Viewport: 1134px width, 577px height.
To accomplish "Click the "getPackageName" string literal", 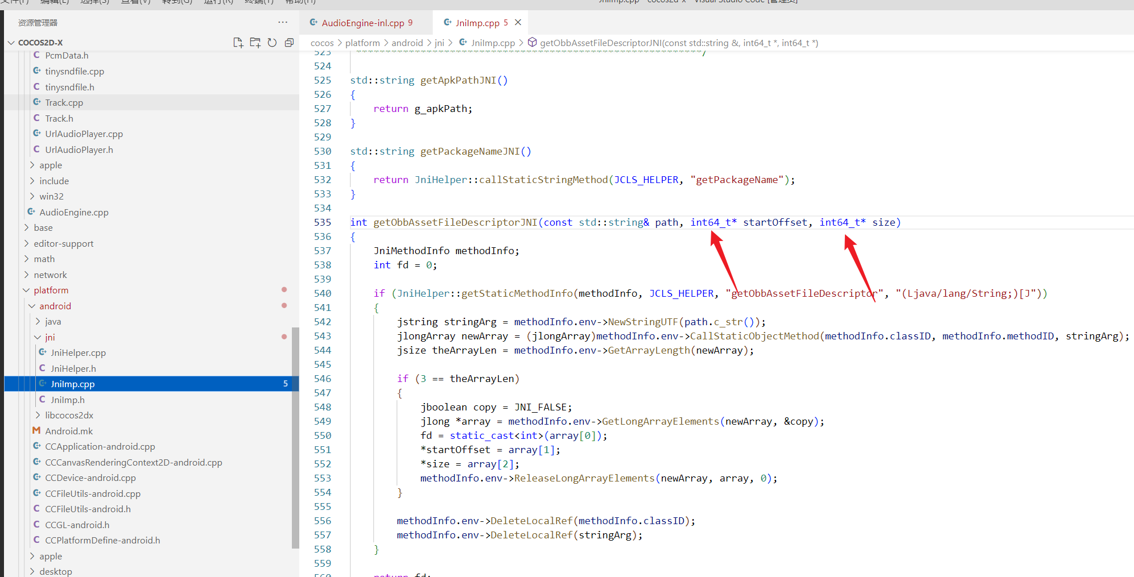I will click(x=737, y=180).
